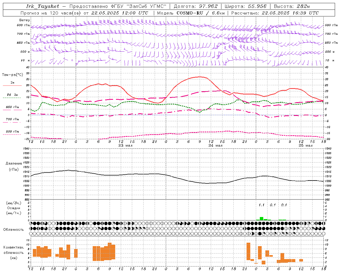The height and width of the screenshot is (271, 339).
Task: Click the '23 мая' date label
Action: tap(125, 146)
